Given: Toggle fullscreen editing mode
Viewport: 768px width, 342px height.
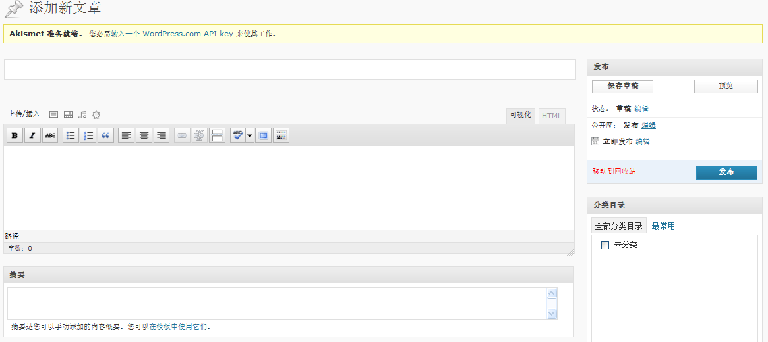Looking at the screenshot, I should (x=264, y=135).
